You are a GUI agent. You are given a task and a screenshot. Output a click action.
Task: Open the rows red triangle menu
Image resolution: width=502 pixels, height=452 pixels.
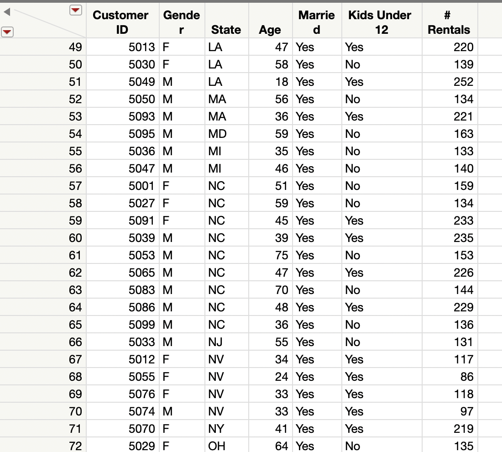7,32
